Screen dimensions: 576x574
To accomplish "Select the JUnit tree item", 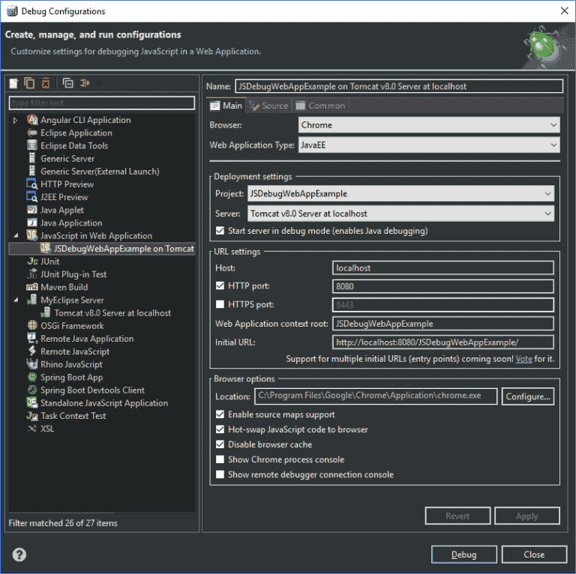I will coord(43,262).
